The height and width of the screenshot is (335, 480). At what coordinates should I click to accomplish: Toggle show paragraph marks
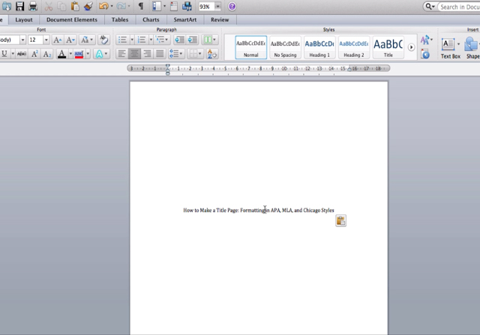pyautogui.click(x=141, y=6)
